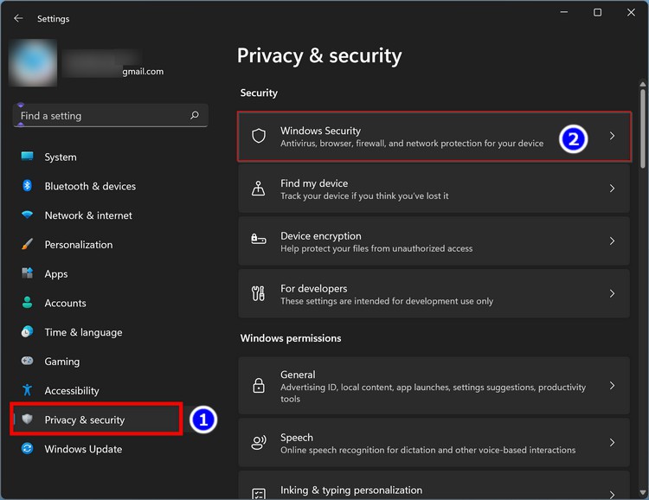Click the back arrow in Settings header
This screenshot has height=500, width=649.
(18, 18)
